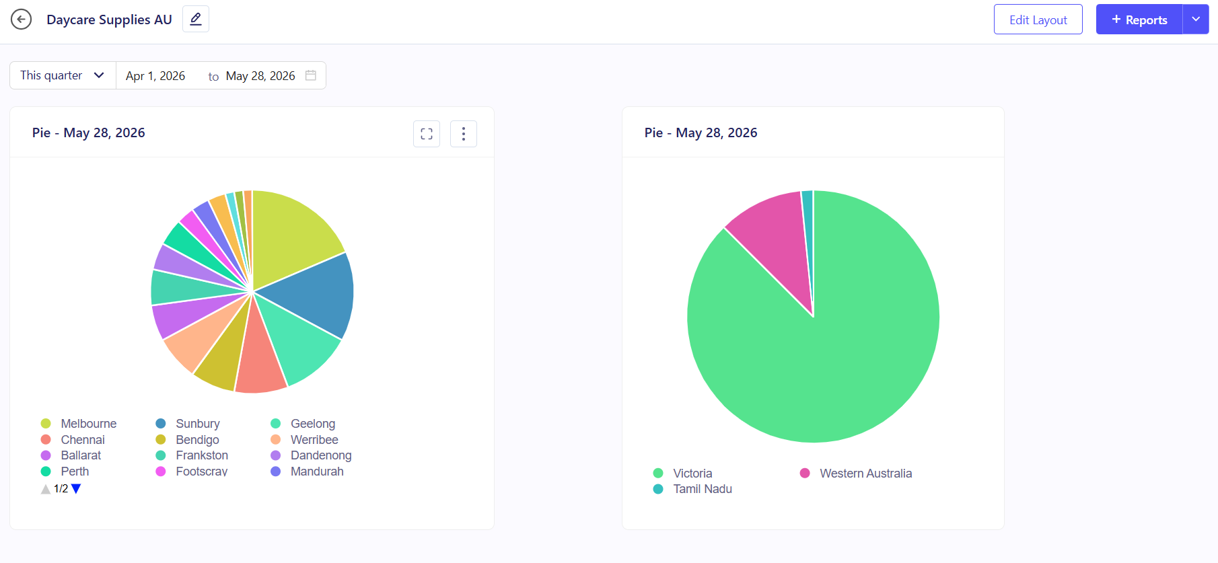Toggle the Victoria legend item
Screen dimensions: 1218x563
click(x=683, y=474)
